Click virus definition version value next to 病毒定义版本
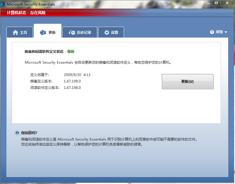Image resolution: width=235 pixels, height=184 pixels. (72, 81)
